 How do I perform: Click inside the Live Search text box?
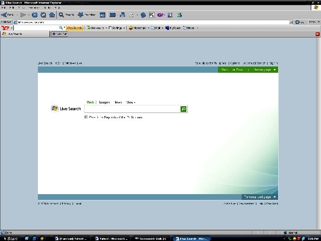[132, 109]
